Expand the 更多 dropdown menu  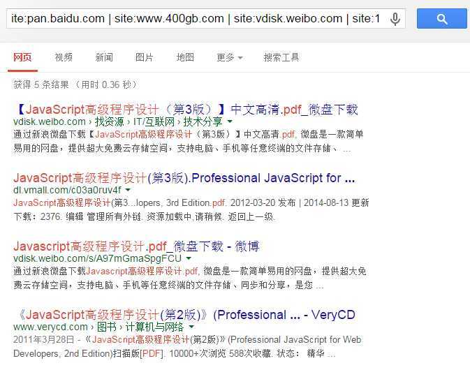pyautogui.click(x=230, y=57)
